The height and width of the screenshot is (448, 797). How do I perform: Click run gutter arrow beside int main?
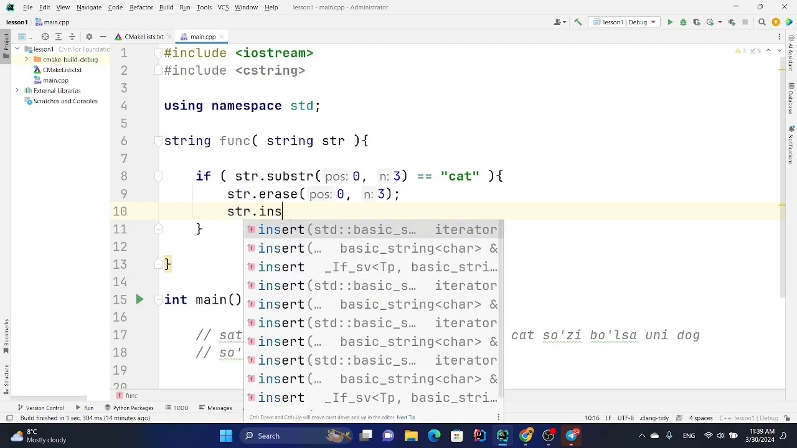coord(139,300)
